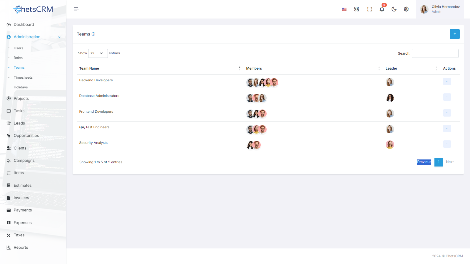Screen dimensions: 470x264
Task: Enter fullscreen mode via the fullscreen icon
Action: click(370, 9)
